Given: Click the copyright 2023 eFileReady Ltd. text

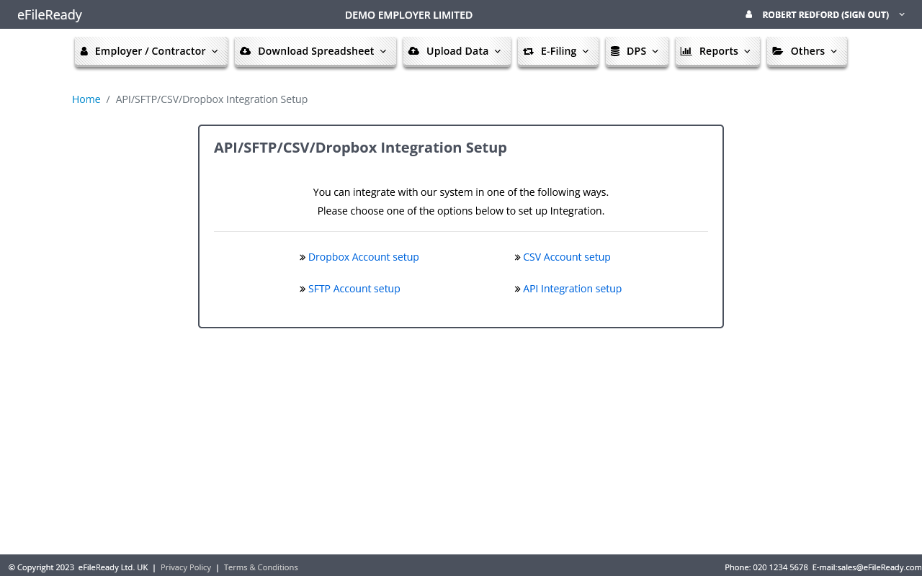Looking at the screenshot, I should click(x=79, y=567).
